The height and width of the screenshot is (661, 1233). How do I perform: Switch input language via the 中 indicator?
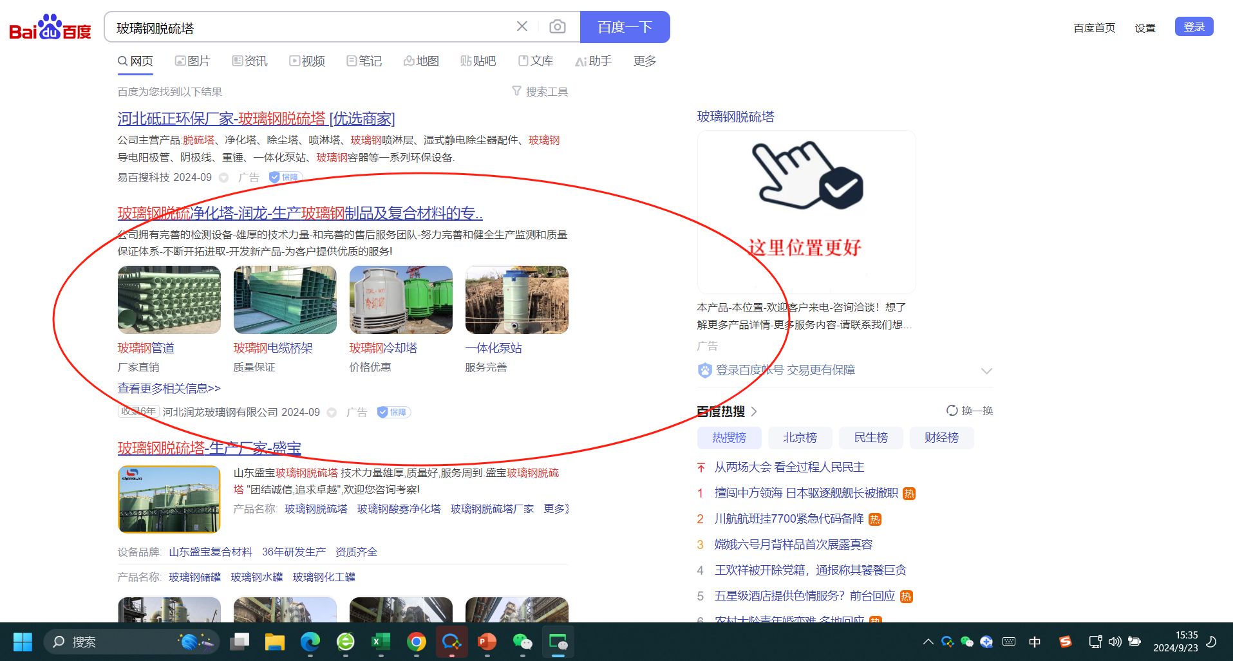[x=1035, y=642]
